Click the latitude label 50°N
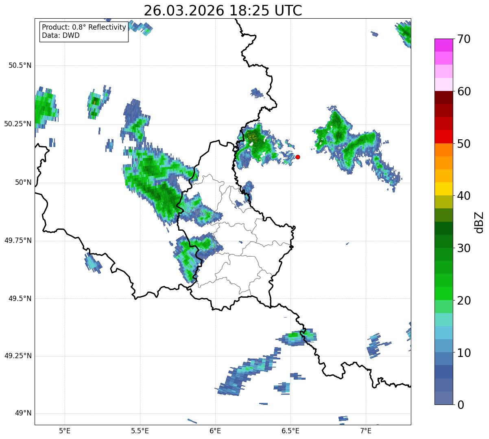Screen dimensions: 489x439 23,182
